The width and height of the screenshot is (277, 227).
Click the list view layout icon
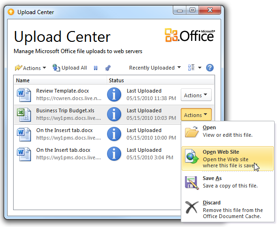pos(192,68)
